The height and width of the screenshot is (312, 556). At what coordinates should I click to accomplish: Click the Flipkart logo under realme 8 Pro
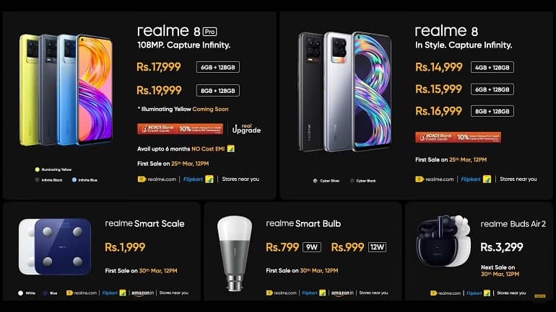(x=199, y=179)
